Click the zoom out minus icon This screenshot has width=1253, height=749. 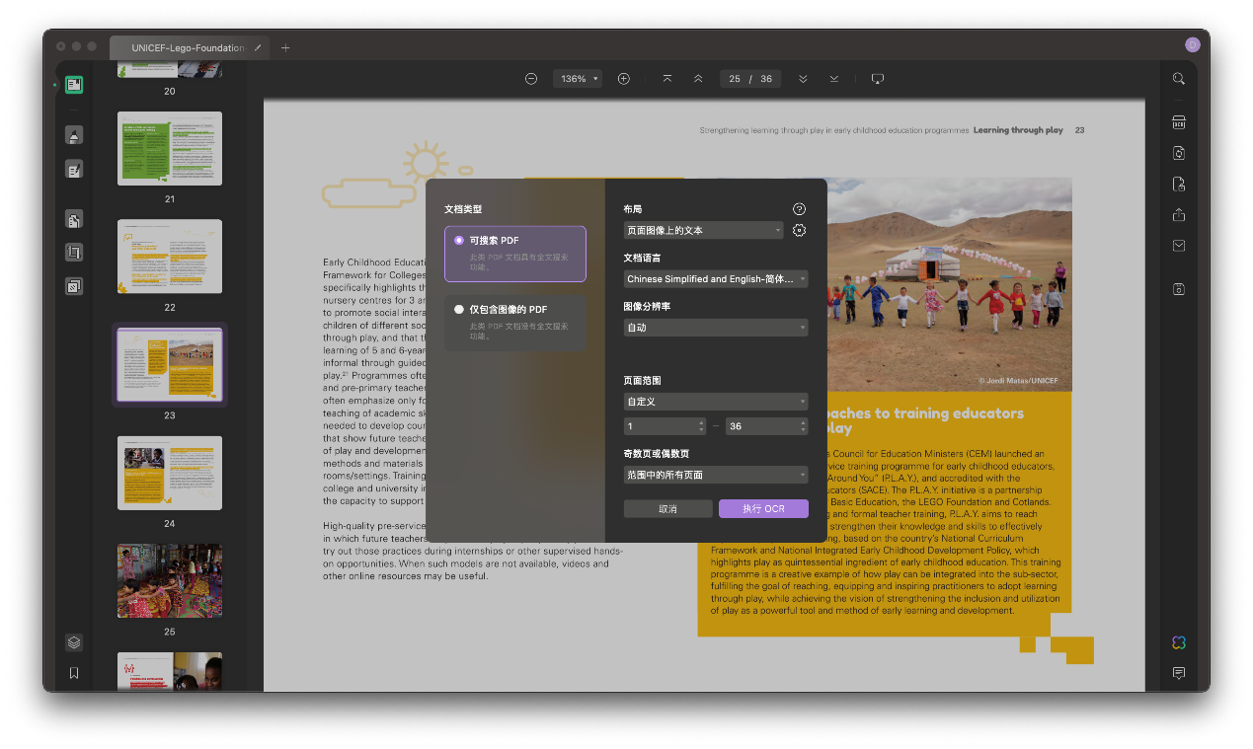coord(531,79)
